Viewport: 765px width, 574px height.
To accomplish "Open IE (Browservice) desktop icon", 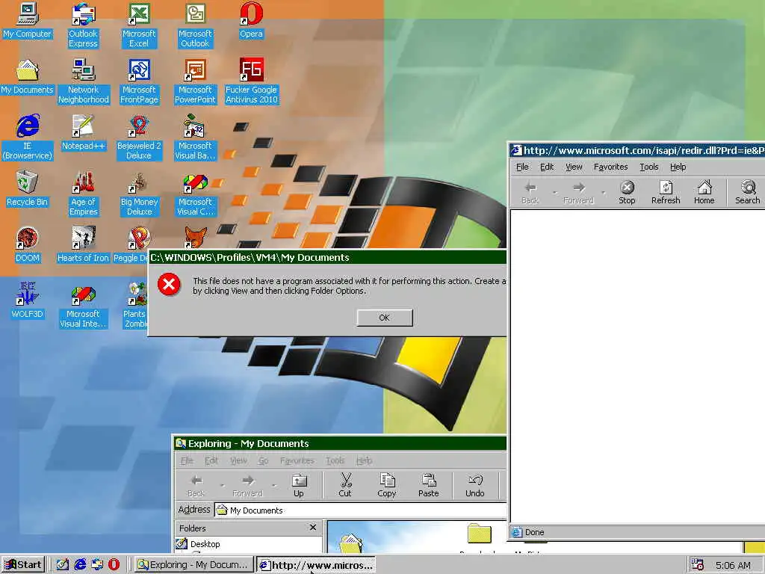I will click(28, 138).
